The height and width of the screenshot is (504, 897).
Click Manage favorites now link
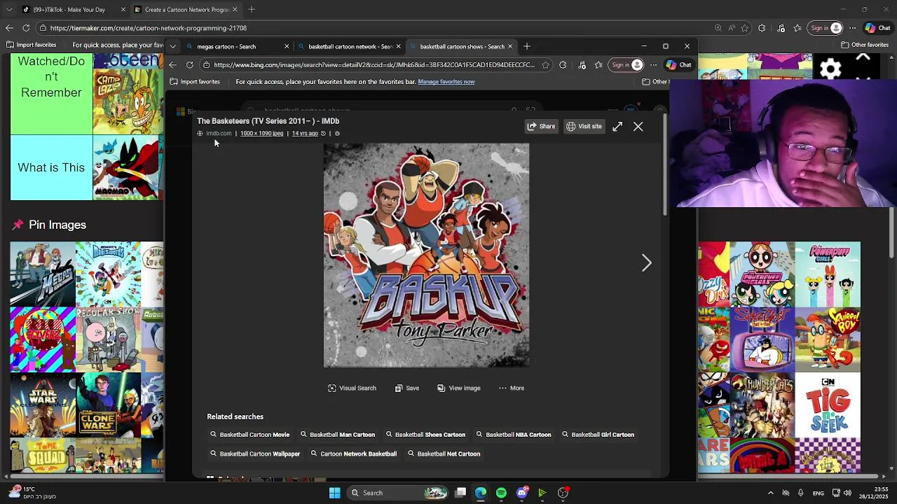(446, 82)
